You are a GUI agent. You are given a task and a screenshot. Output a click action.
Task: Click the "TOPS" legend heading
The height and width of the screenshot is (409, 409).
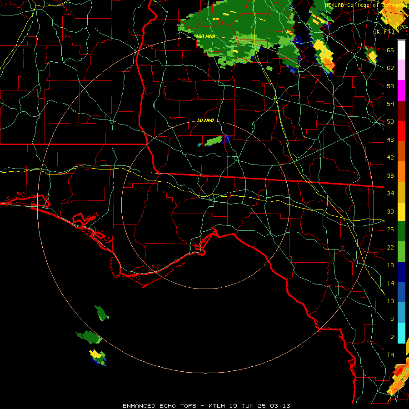click(x=399, y=27)
